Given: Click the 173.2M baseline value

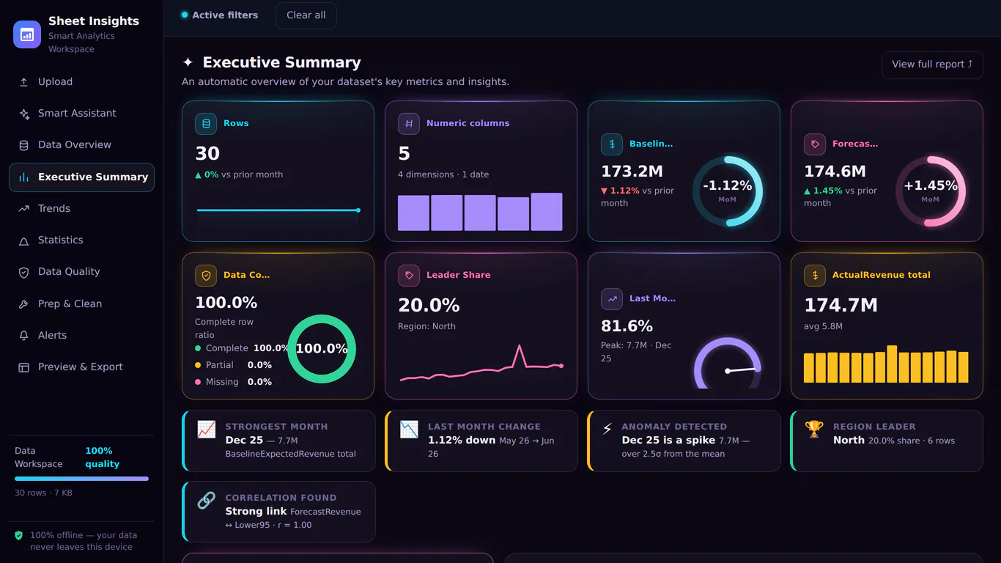Looking at the screenshot, I should (x=632, y=172).
